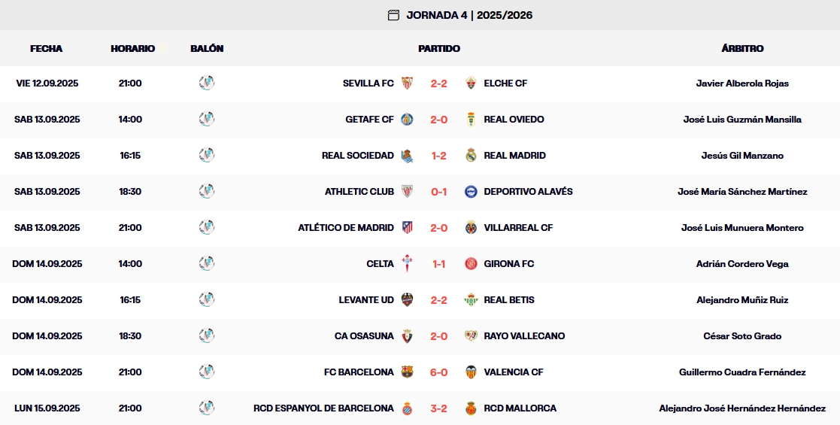Viewport: 840px width, 425px height.
Task: Click the calendar icon beside Jornada 4
Action: pos(393,15)
